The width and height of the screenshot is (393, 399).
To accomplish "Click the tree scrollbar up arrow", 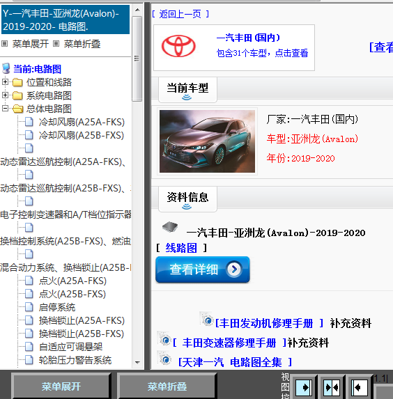I will pyautogui.click(x=137, y=10).
